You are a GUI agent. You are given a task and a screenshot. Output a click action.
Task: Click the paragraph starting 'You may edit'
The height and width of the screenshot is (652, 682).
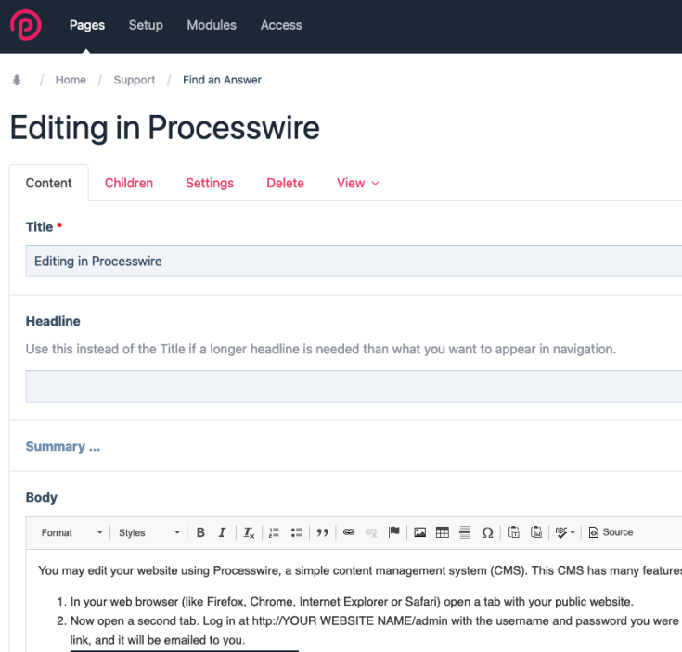[360, 570]
